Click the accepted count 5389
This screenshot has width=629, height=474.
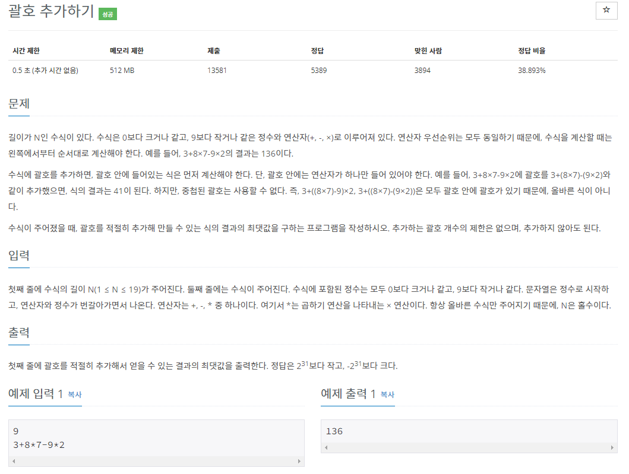(319, 71)
